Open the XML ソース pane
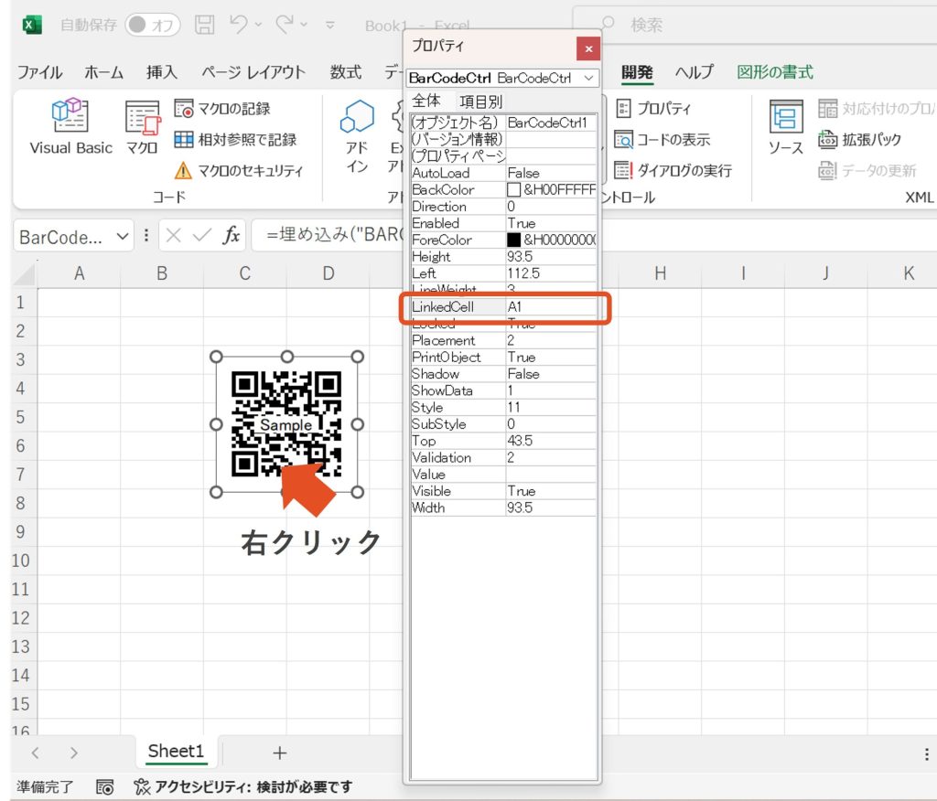 (785, 126)
